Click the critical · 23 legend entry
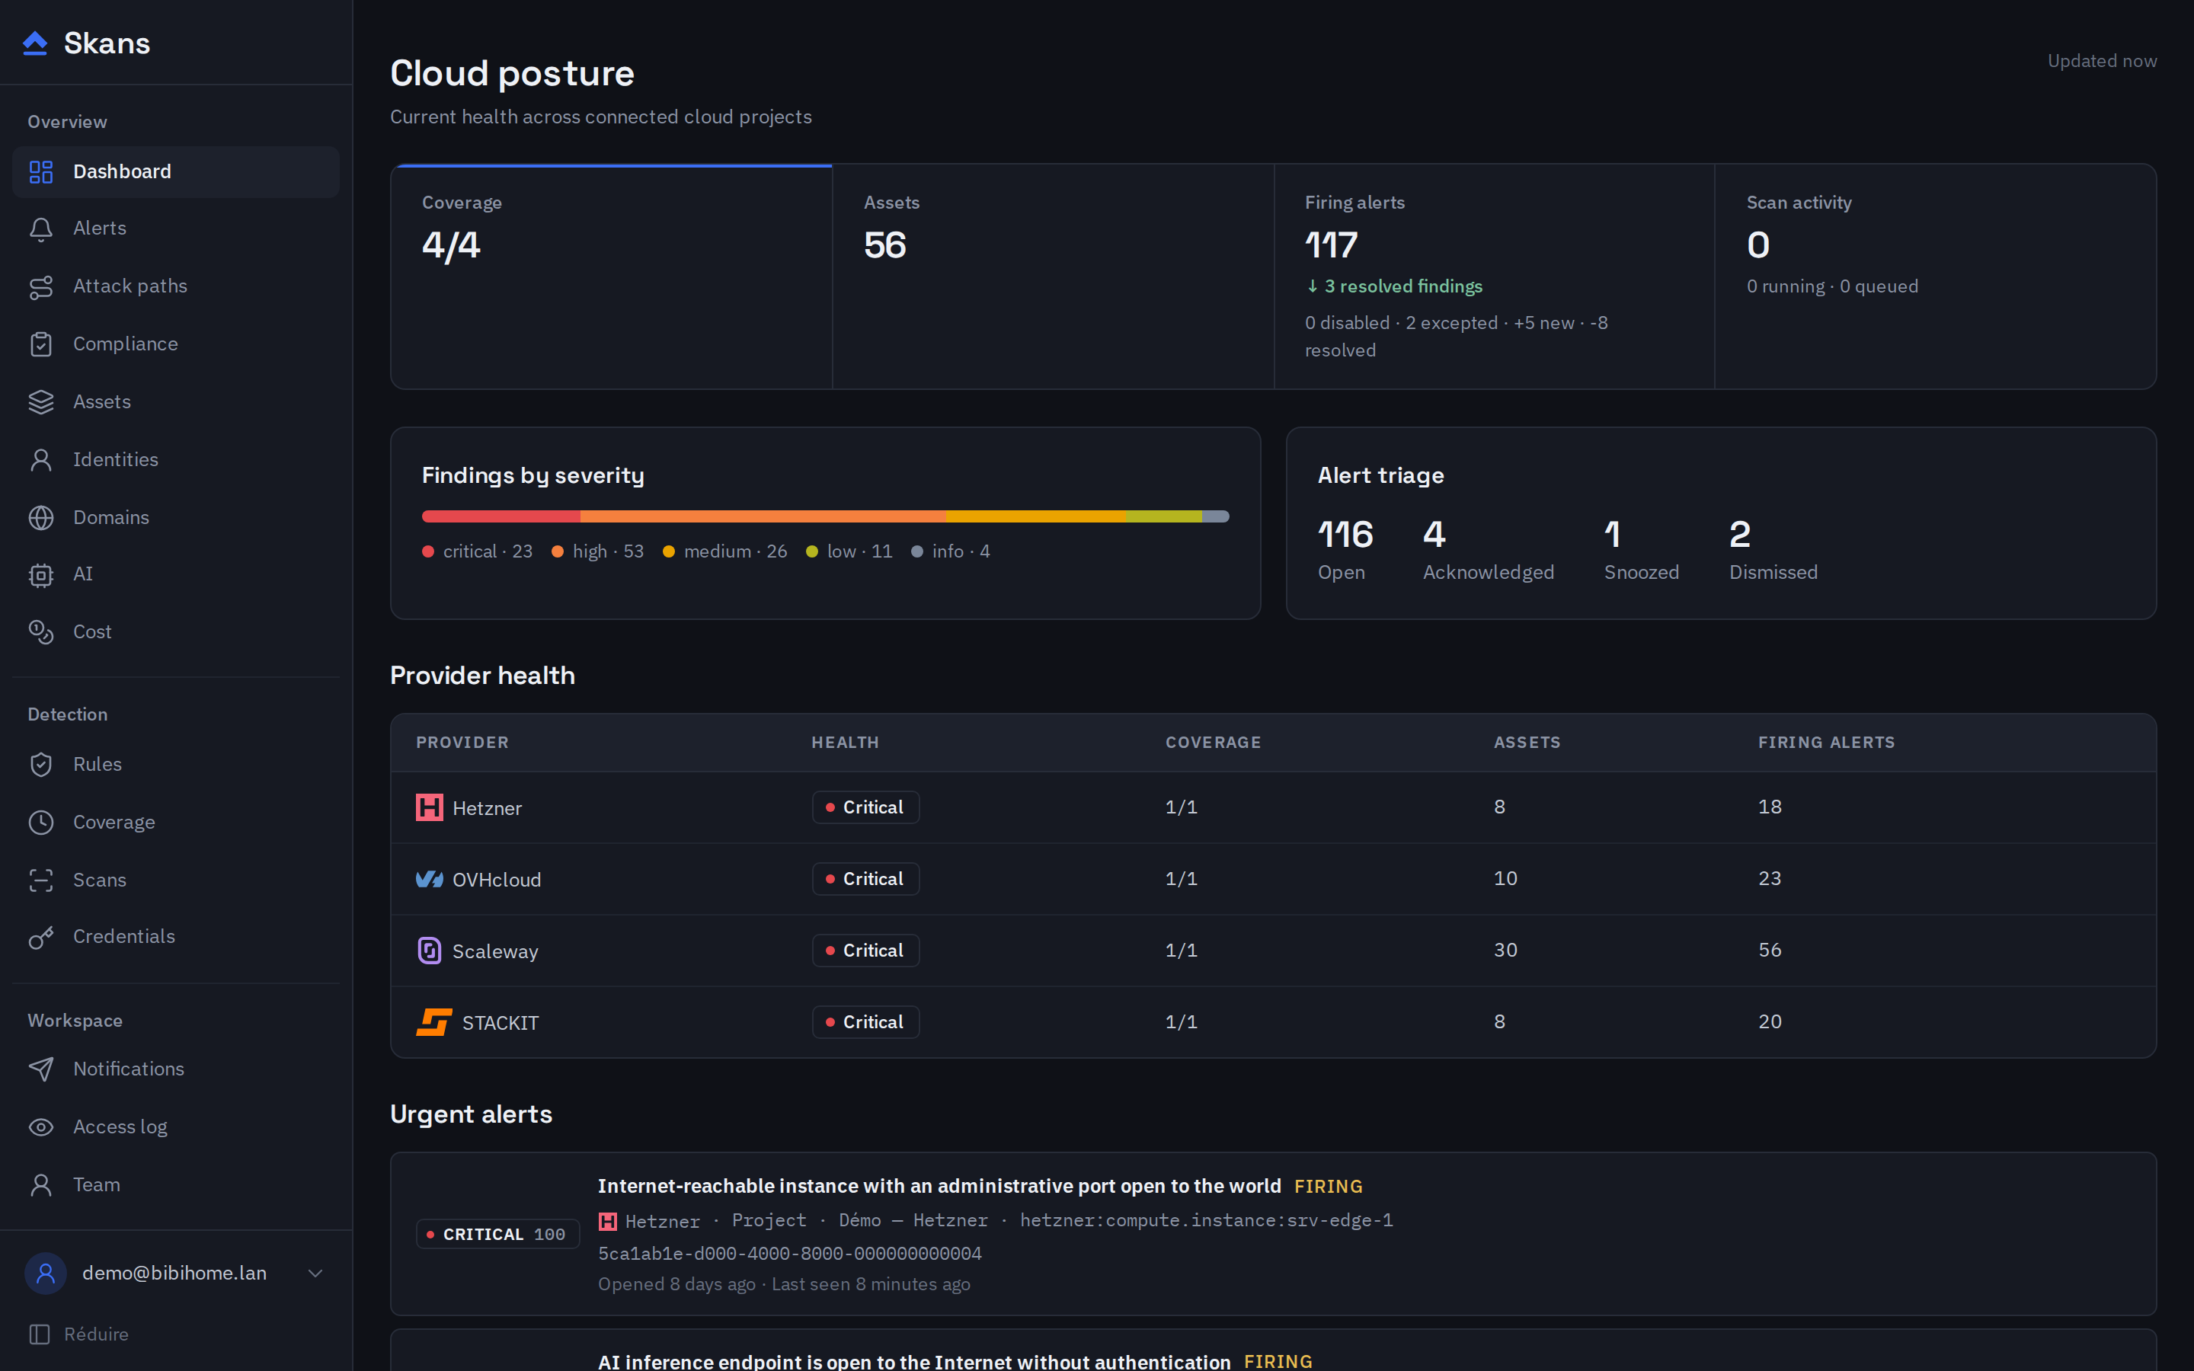The height and width of the screenshot is (1371, 2194). 478,551
